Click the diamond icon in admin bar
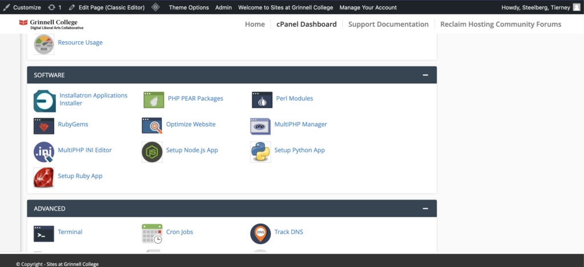 [x=156, y=7]
